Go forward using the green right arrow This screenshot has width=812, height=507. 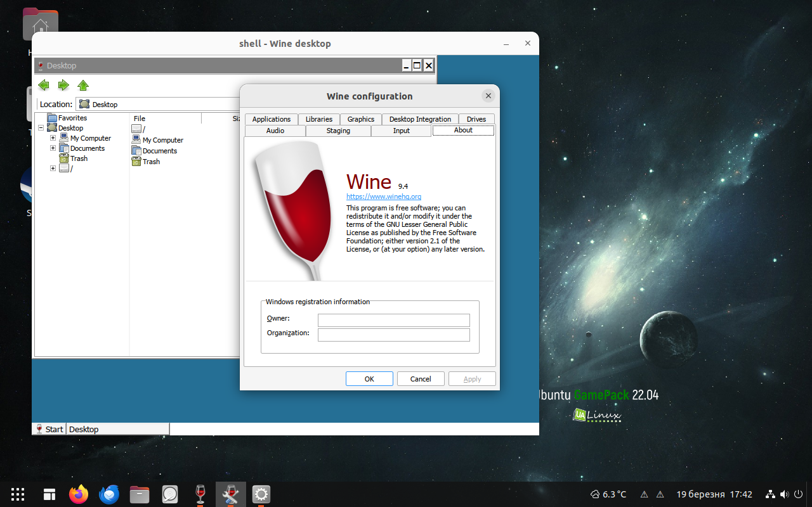click(63, 85)
